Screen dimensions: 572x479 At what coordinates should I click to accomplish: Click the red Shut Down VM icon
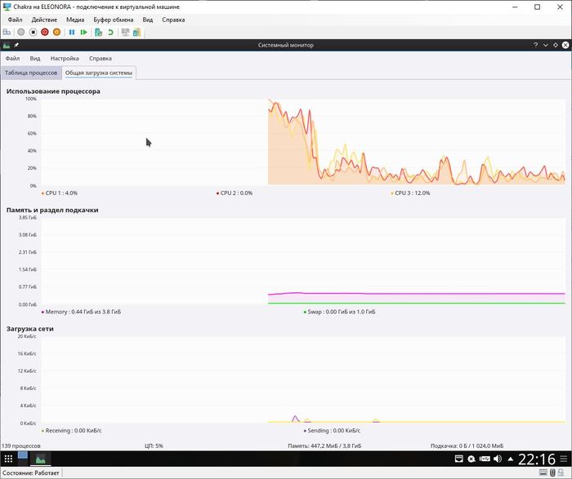tap(45, 32)
